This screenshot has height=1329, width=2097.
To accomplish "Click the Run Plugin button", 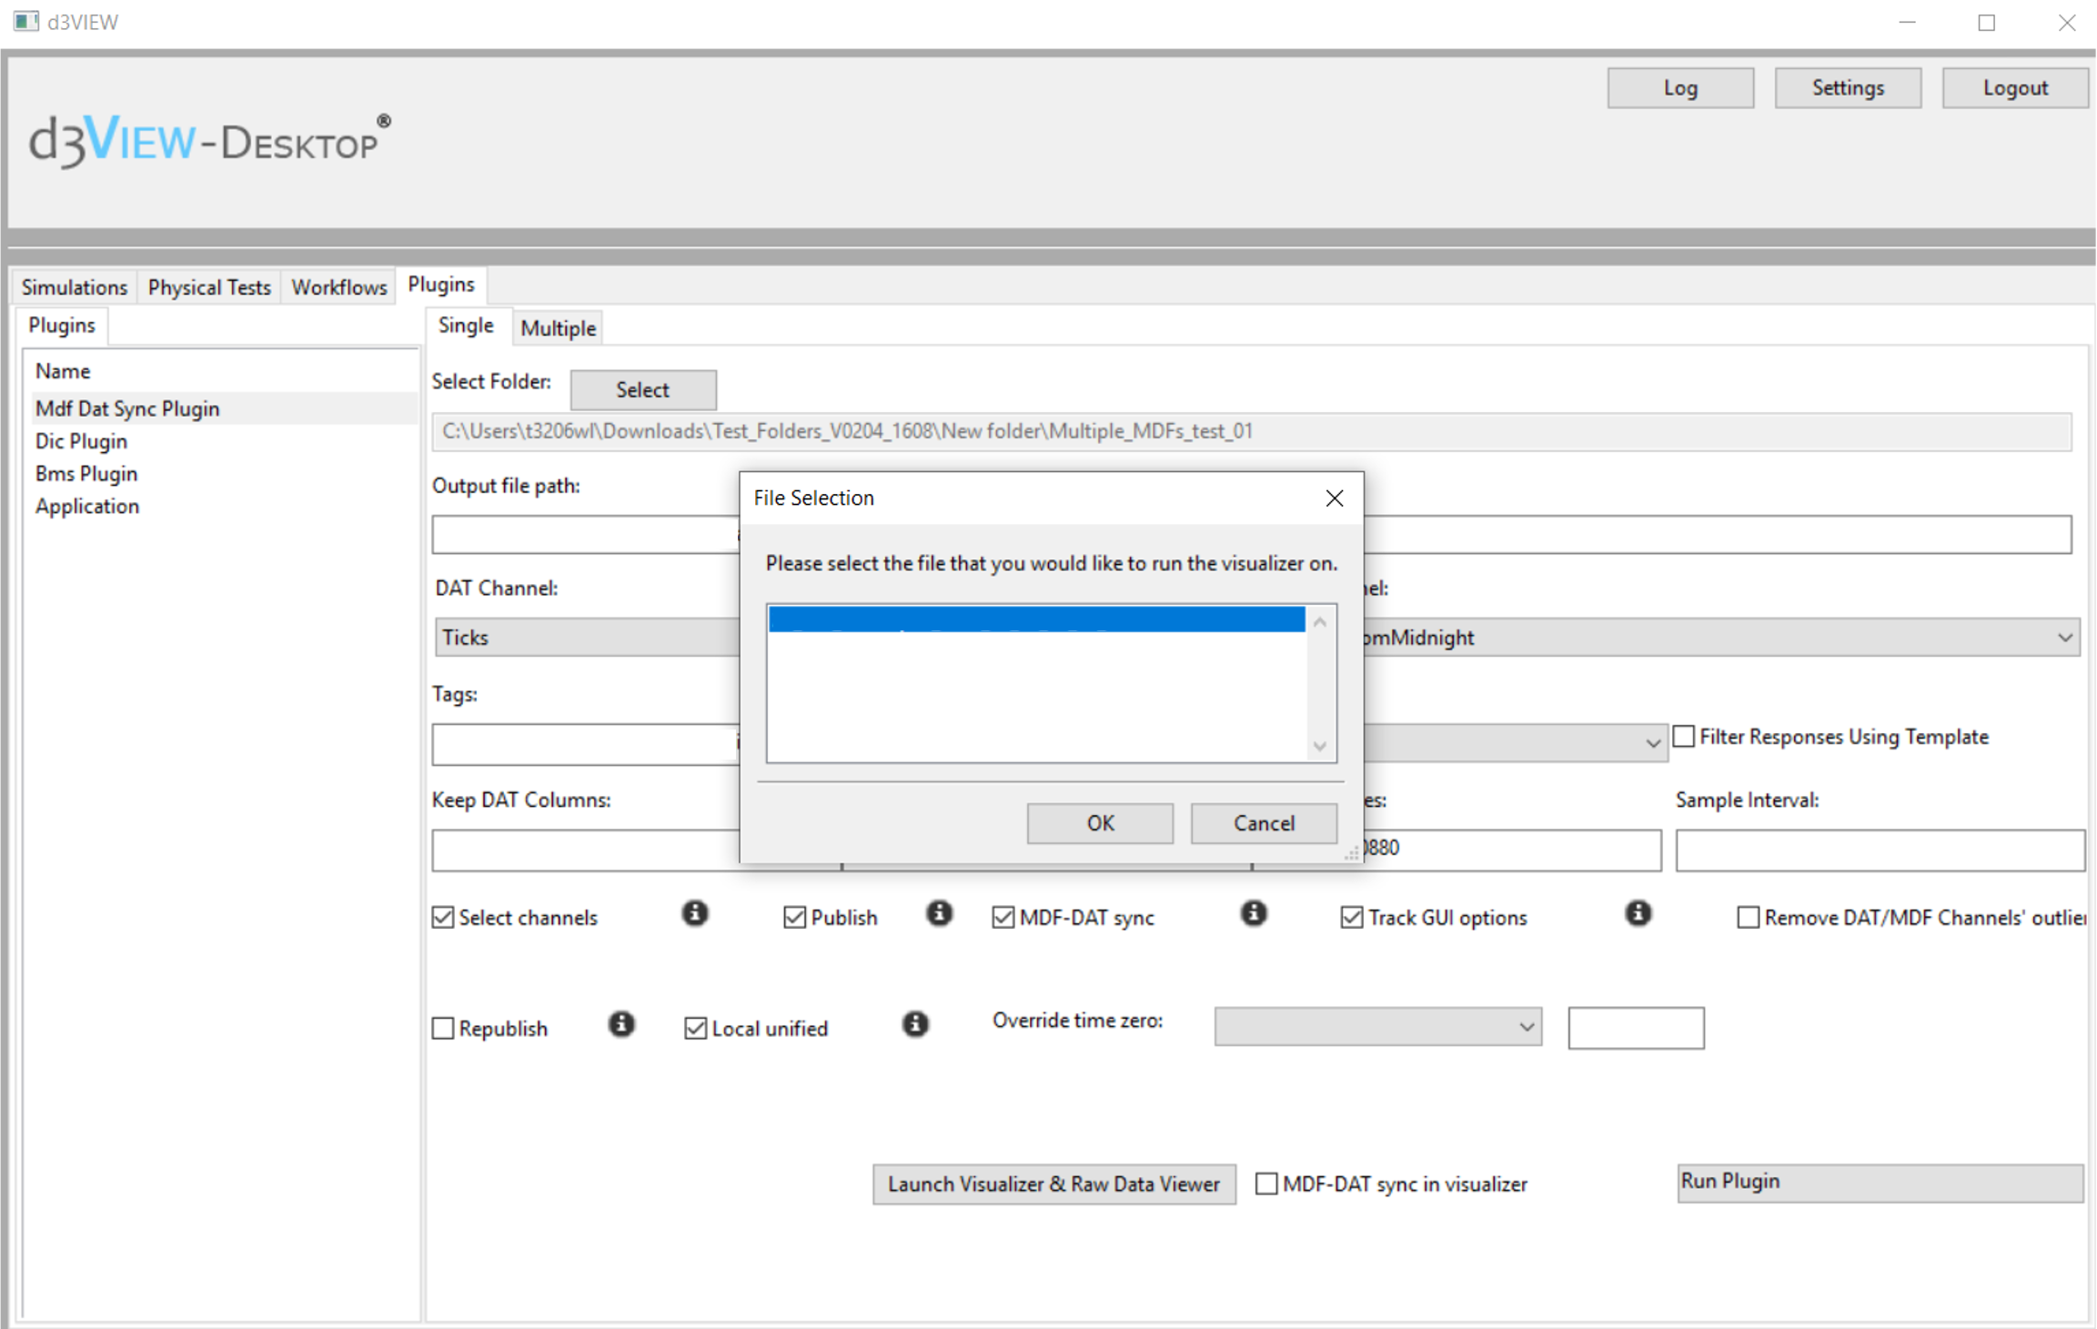I will [1880, 1182].
